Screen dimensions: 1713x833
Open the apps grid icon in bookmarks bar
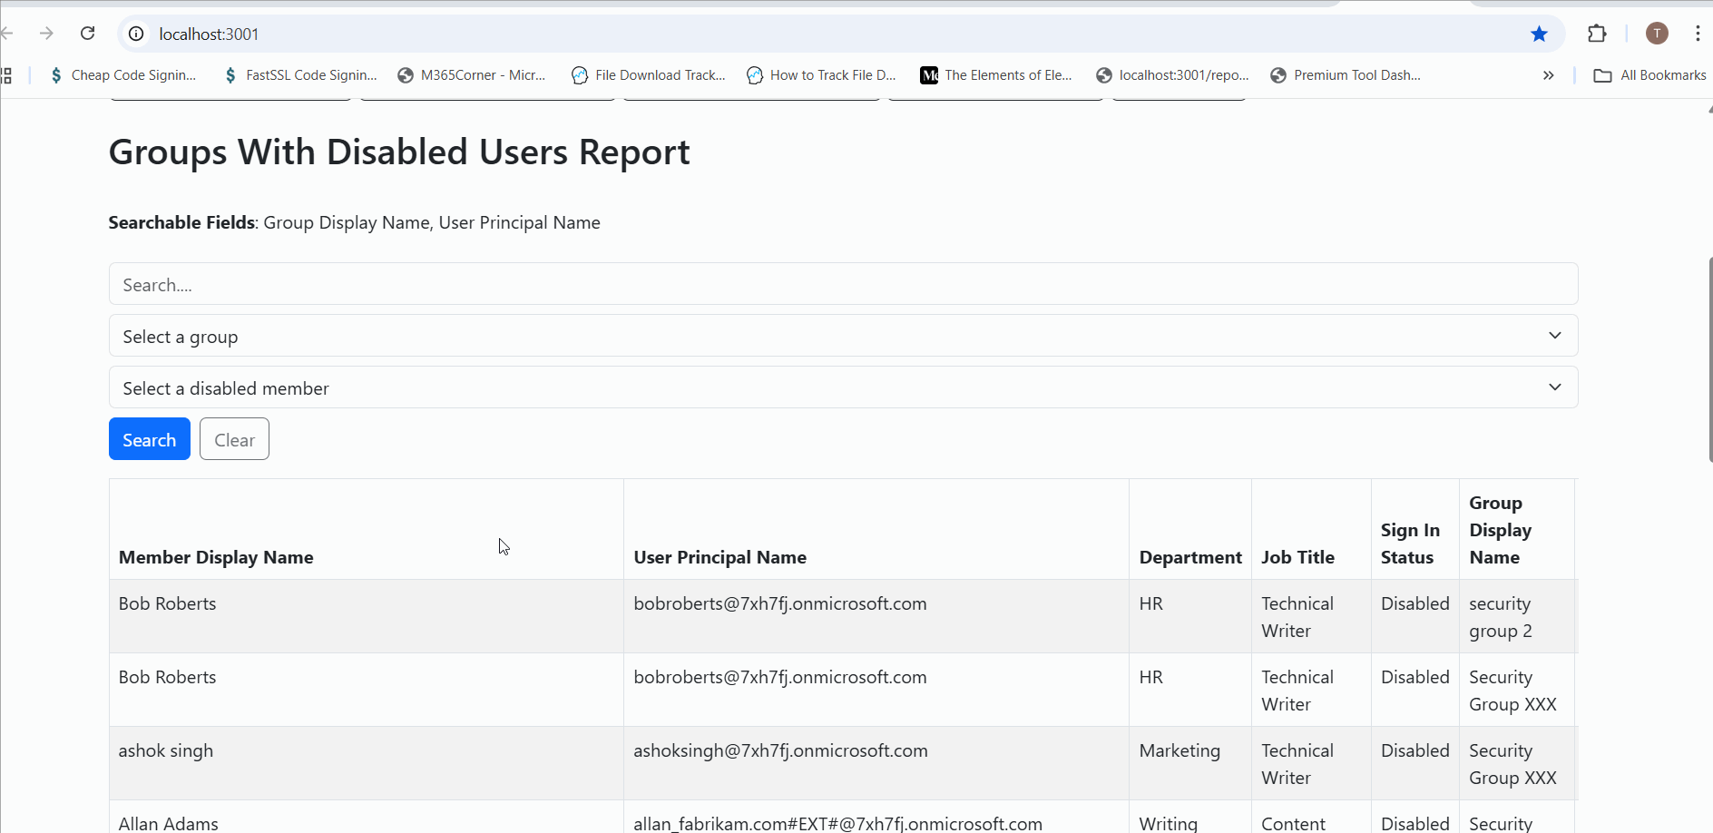(x=7, y=75)
